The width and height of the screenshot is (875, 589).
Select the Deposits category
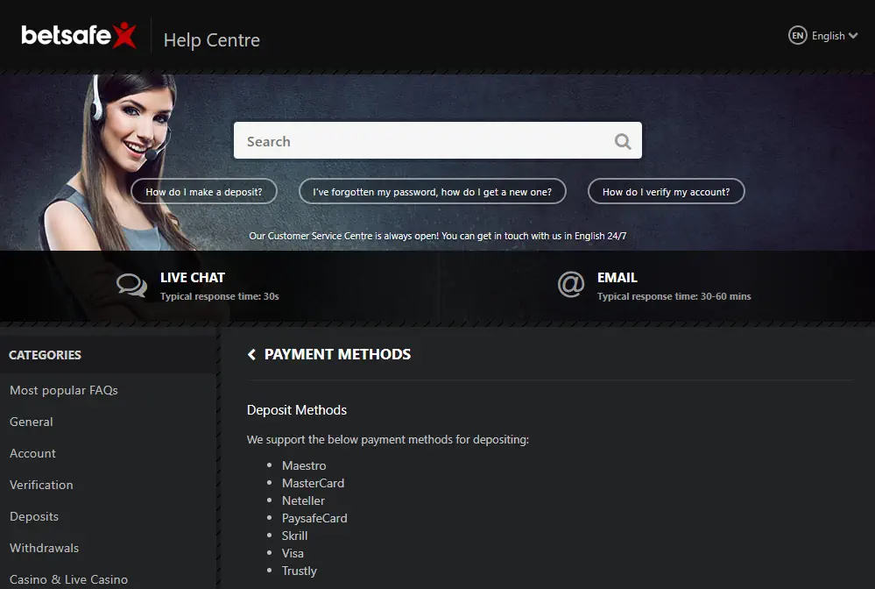coord(34,516)
